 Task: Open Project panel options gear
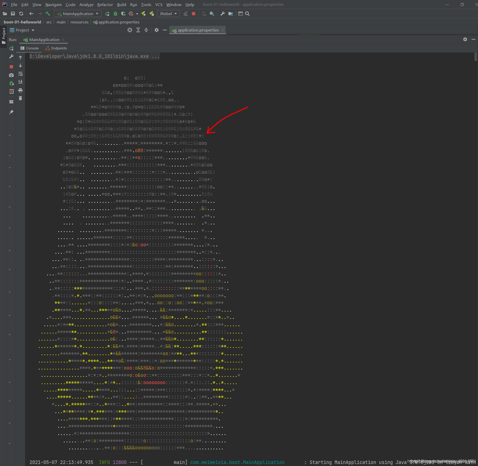pyautogui.click(x=157, y=30)
